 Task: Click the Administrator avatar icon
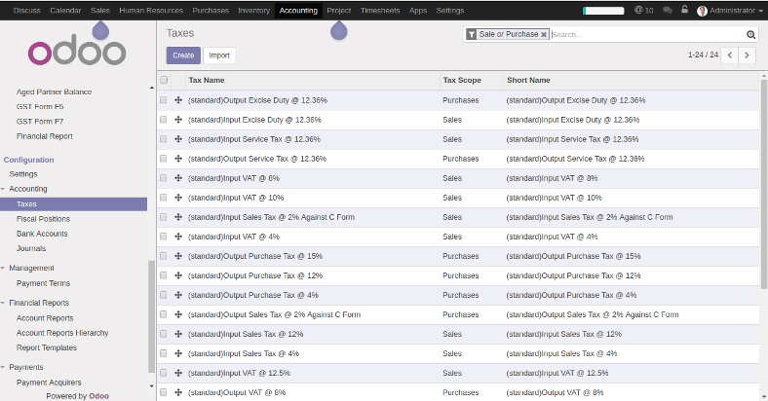click(x=702, y=11)
